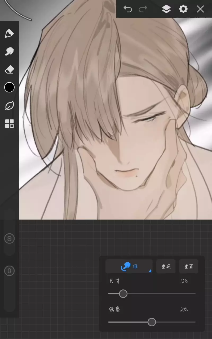Tap the S size button on left sidebar
Screen dimensions: 212x339
click(x=10, y=239)
